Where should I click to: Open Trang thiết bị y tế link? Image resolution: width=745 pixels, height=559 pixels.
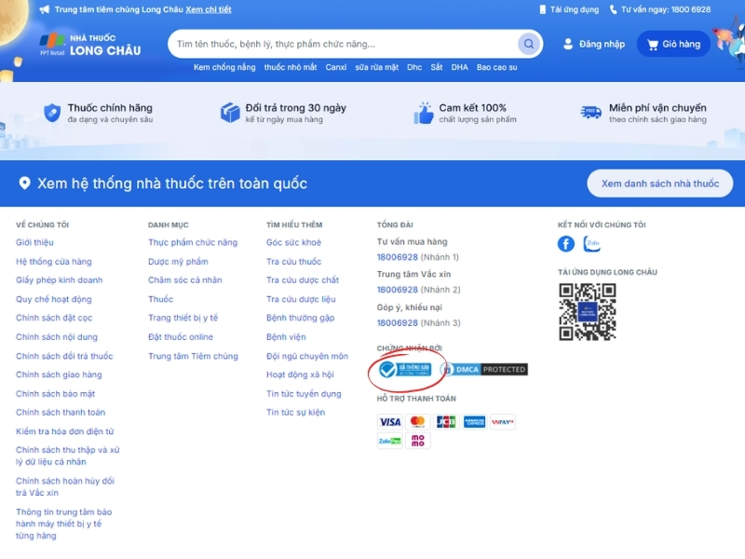click(183, 318)
